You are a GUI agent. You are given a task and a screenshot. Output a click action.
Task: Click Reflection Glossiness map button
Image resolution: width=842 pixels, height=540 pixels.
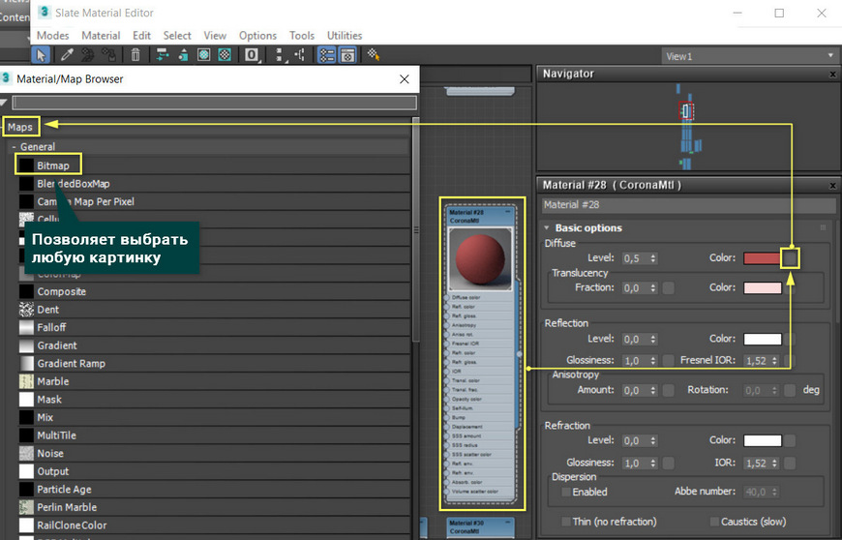tap(669, 361)
